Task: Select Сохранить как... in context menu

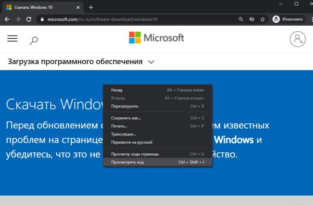Action: (158, 118)
